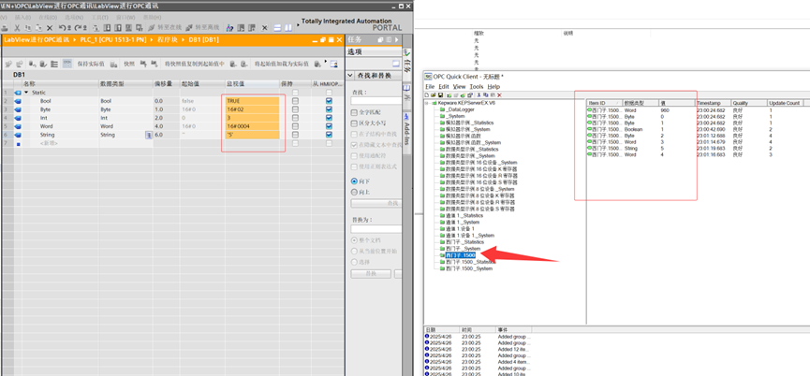
Task: Toggle HMI/OPC accessible checkbox for Byte row
Action: coord(329,109)
